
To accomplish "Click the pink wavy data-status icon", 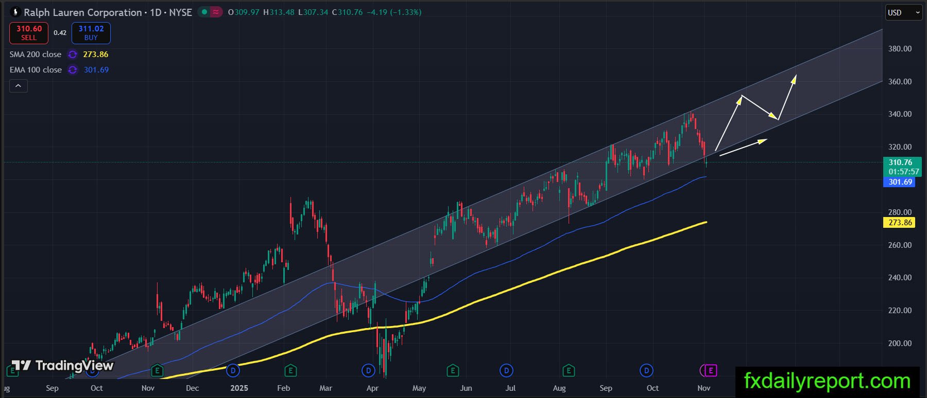I will pyautogui.click(x=216, y=12).
